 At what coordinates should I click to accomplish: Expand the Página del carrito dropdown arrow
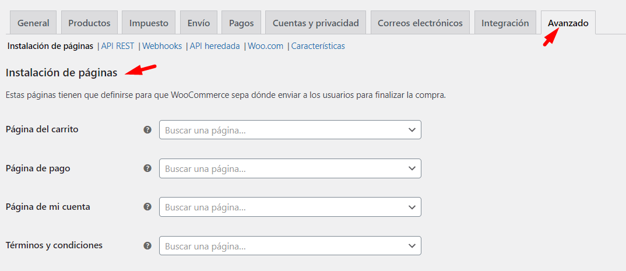412,130
